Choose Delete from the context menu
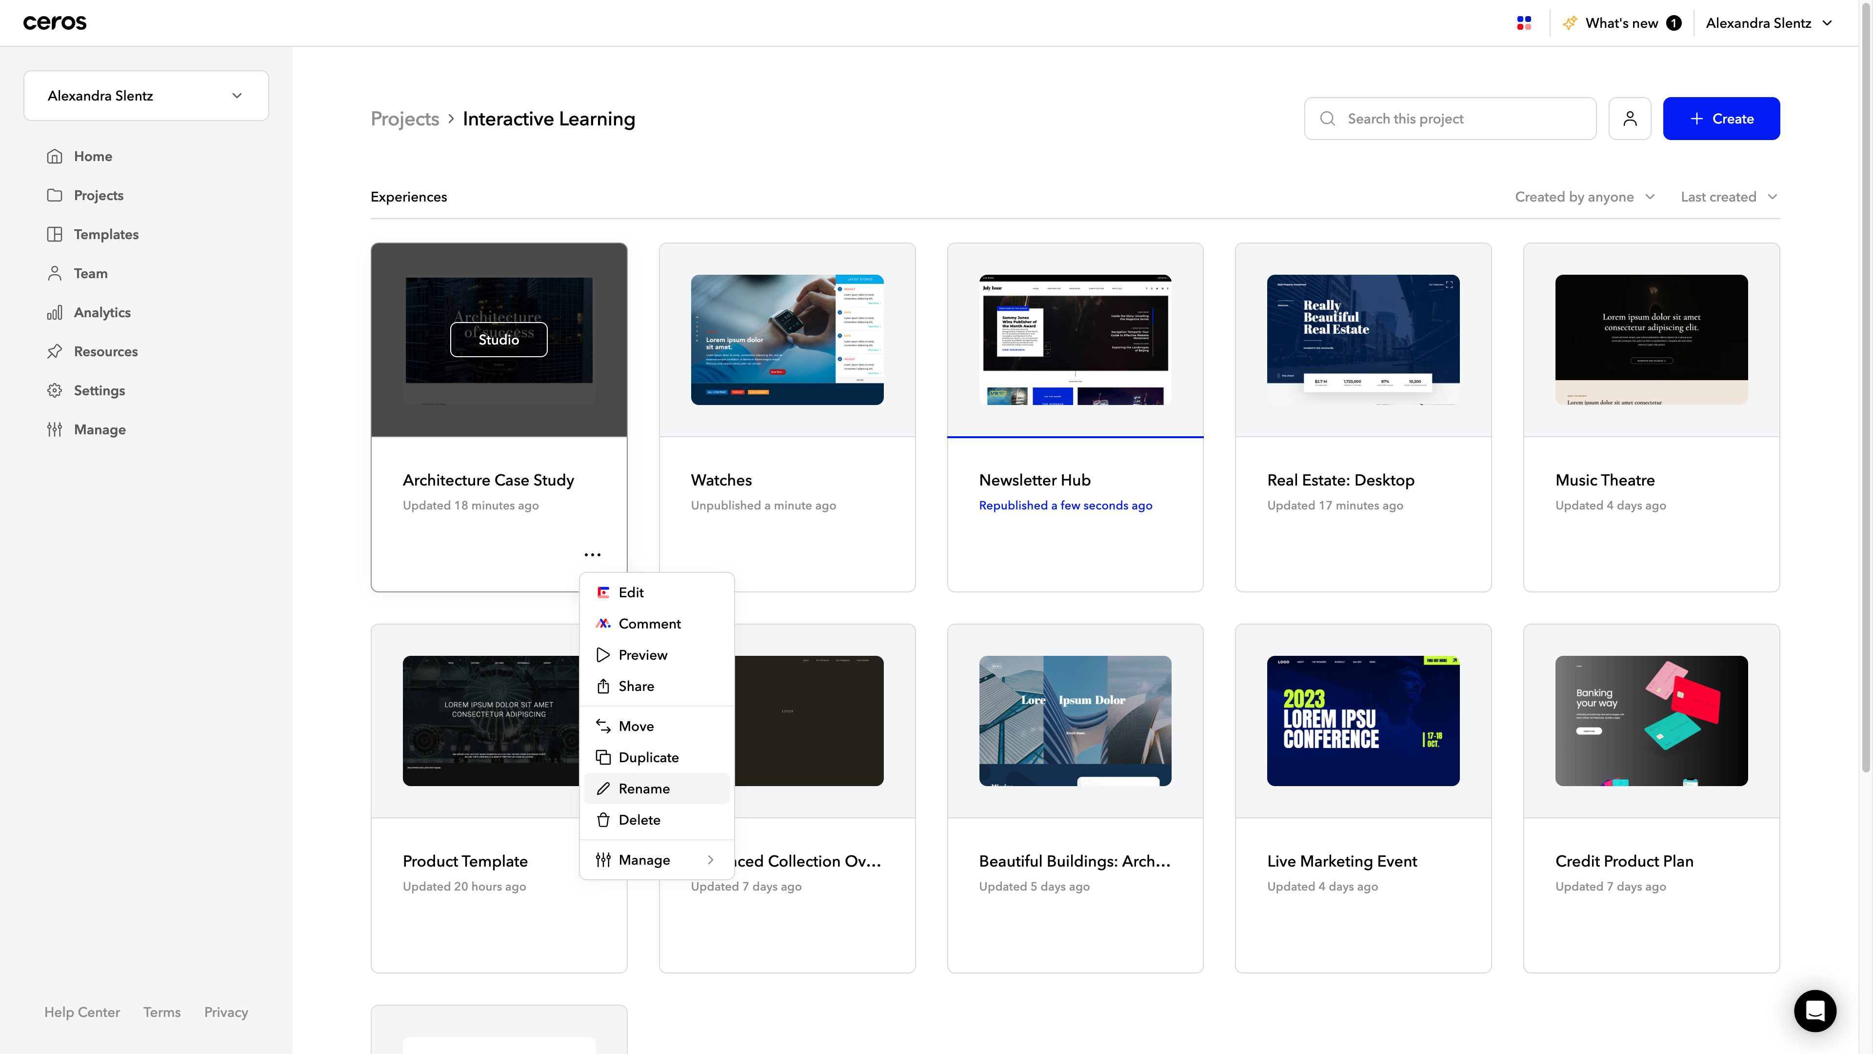 657,820
